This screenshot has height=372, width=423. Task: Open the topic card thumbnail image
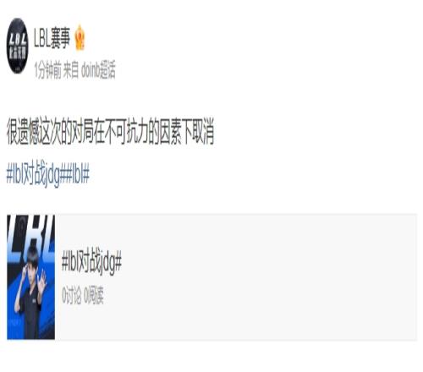30,276
